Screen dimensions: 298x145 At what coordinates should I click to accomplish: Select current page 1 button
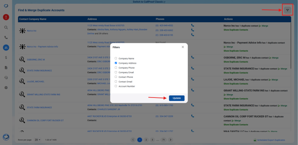click(139, 140)
